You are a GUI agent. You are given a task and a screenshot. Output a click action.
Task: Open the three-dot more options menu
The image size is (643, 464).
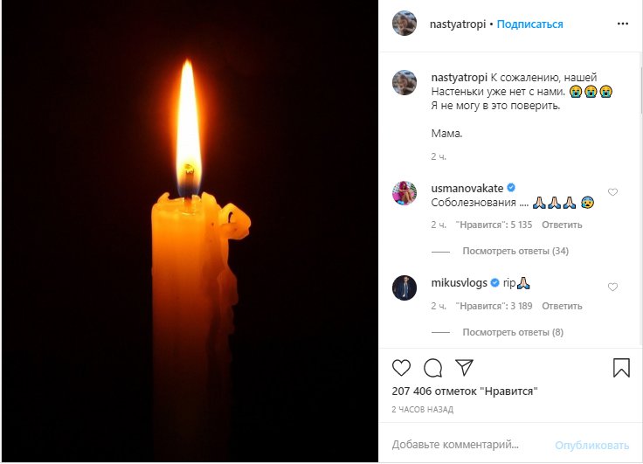point(623,24)
